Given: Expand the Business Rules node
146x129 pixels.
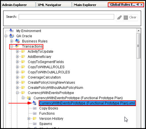Looking at the screenshot, I should [11, 41].
